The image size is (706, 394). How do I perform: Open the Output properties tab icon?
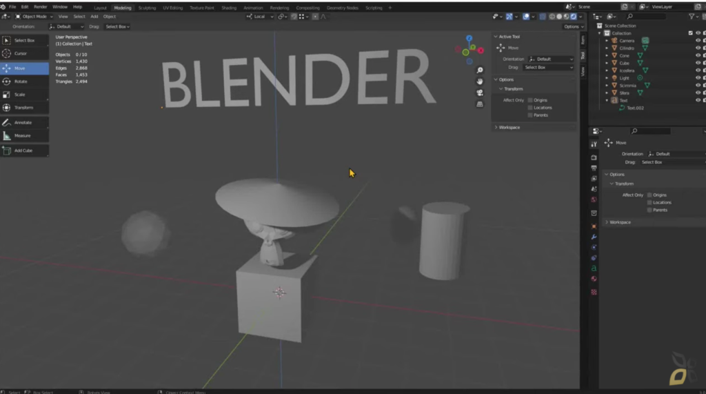point(594,168)
